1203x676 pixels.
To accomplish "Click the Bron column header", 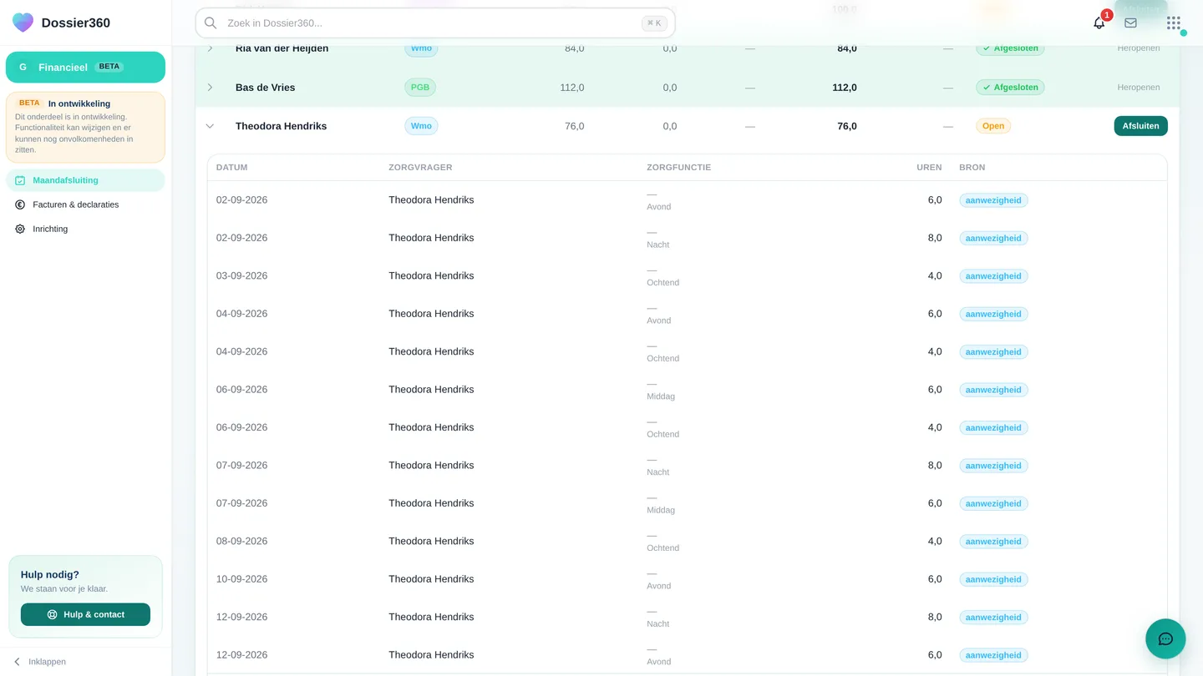I will 972,167.
